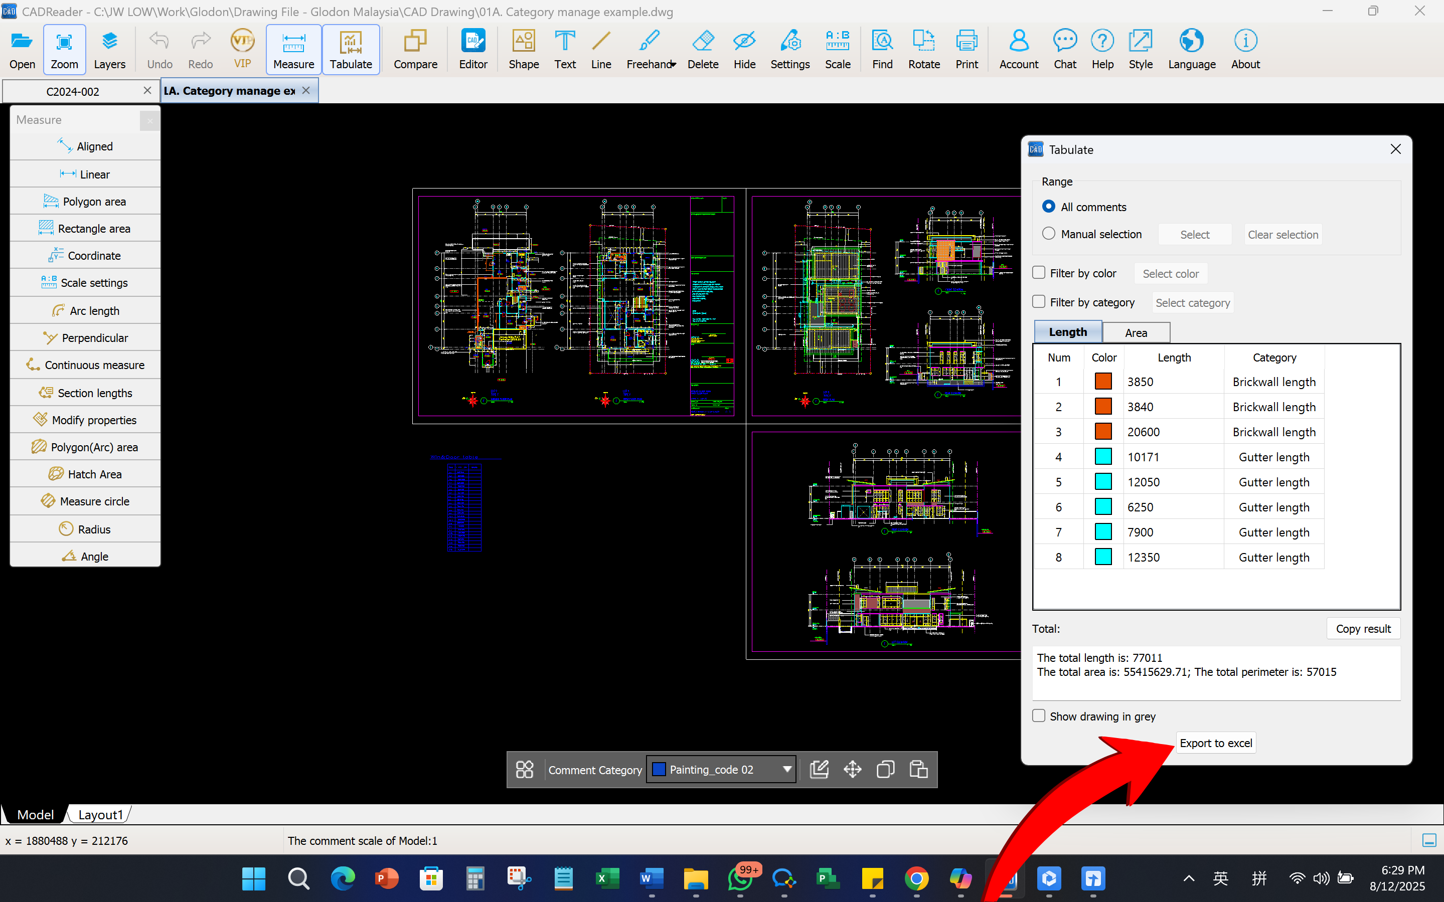Switch to the C2024-002 document tab
Image resolution: width=1444 pixels, height=902 pixels.
pos(73,91)
